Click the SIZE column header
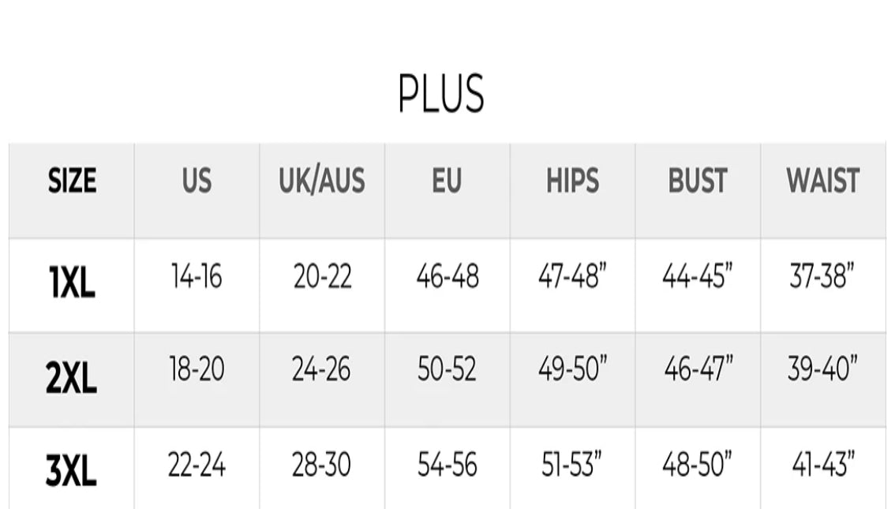This screenshot has height=509, width=895. [x=72, y=182]
